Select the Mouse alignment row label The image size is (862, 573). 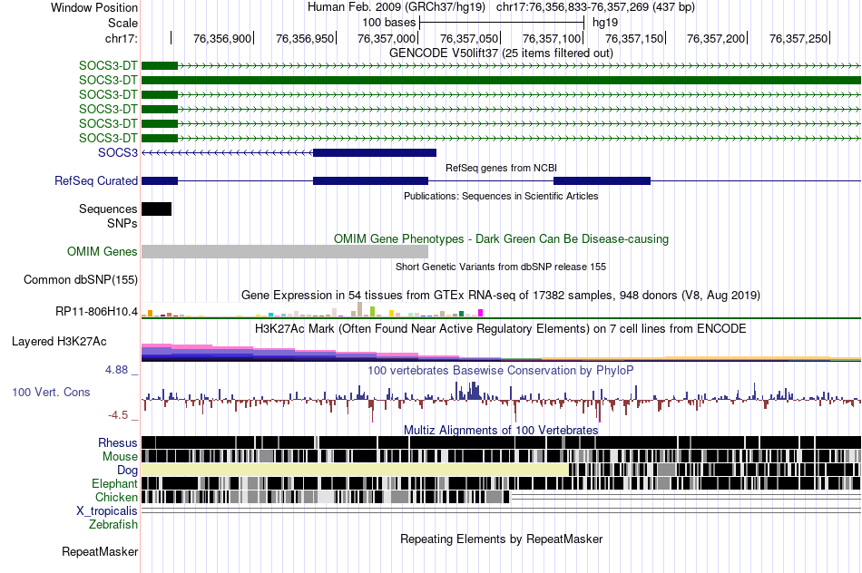pyautogui.click(x=120, y=457)
